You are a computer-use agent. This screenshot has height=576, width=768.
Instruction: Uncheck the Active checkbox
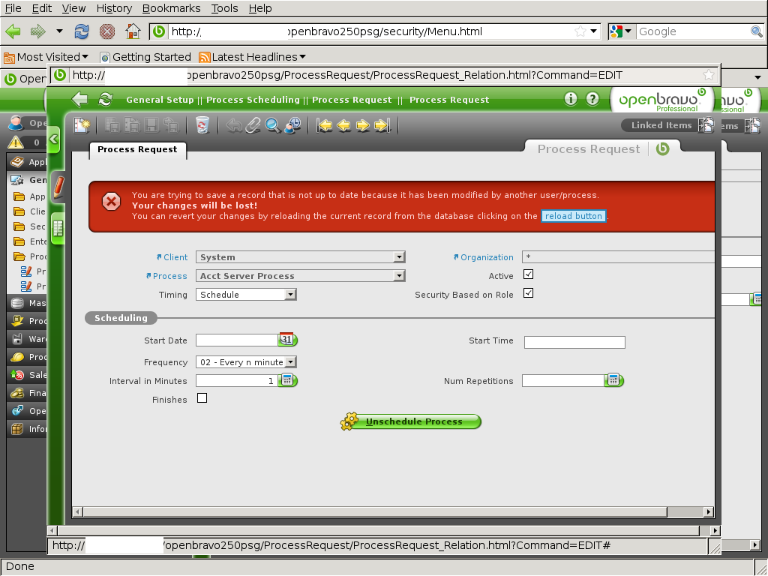[x=528, y=275]
